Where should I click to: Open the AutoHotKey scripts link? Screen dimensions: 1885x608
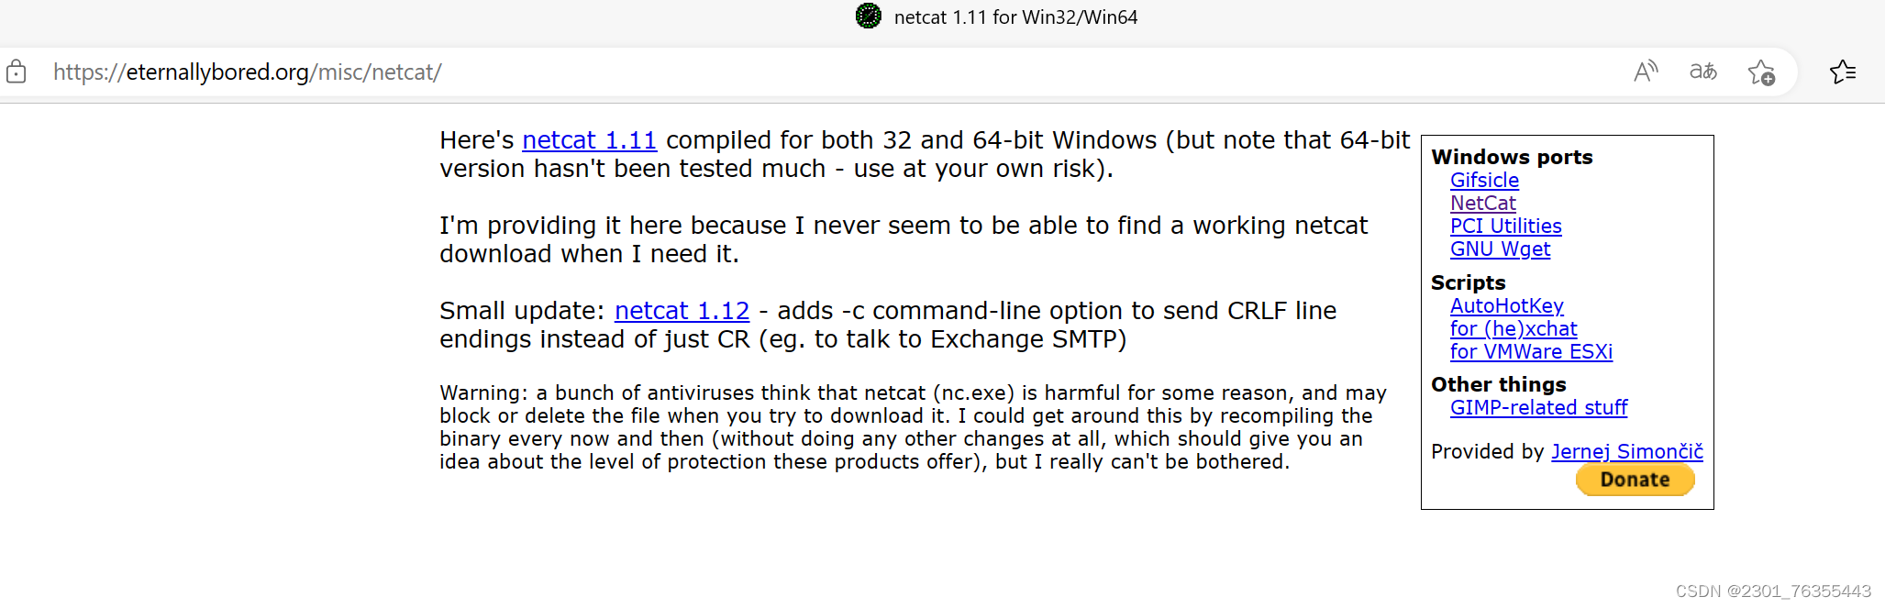[1506, 306]
